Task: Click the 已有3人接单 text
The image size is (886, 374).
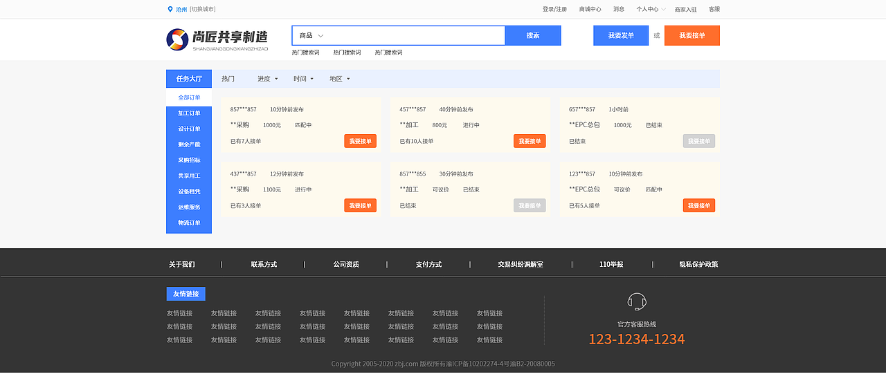Action: point(246,206)
